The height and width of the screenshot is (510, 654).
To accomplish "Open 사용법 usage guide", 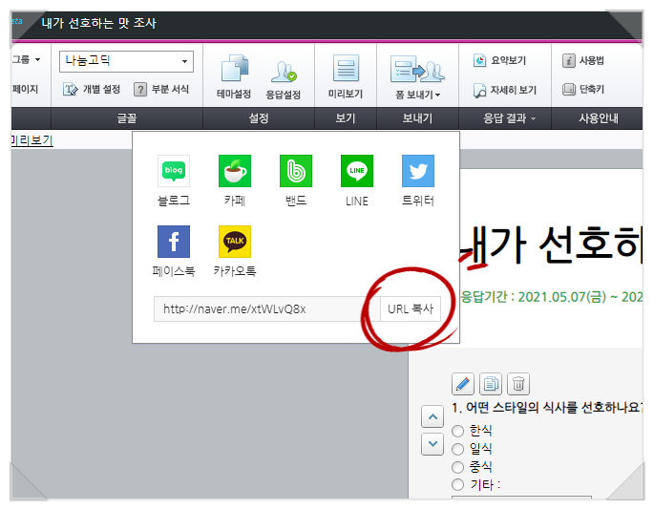I will coord(583,60).
